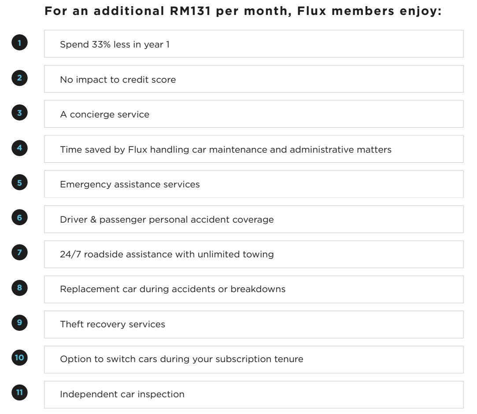Click the number 7 circle badge
The width and height of the screenshot is (477, 414).
click(x=19, y=253)
